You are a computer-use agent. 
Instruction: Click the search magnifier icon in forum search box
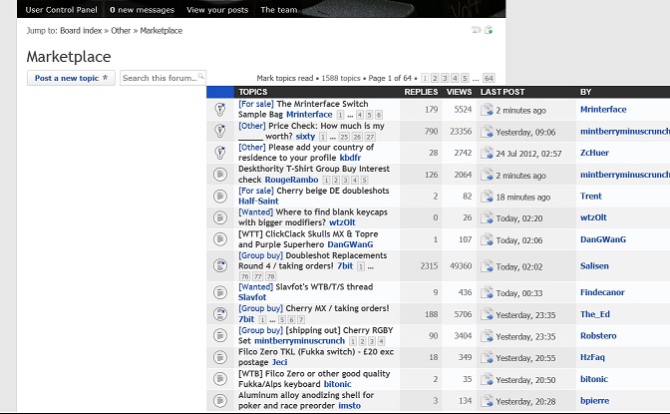(201, 77)
